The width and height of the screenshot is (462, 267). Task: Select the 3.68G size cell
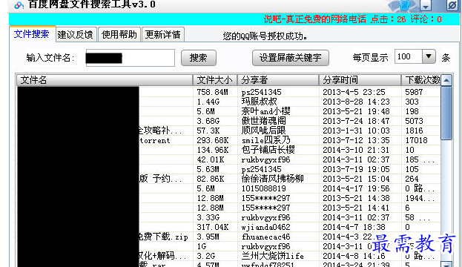[x=208, y=121]
